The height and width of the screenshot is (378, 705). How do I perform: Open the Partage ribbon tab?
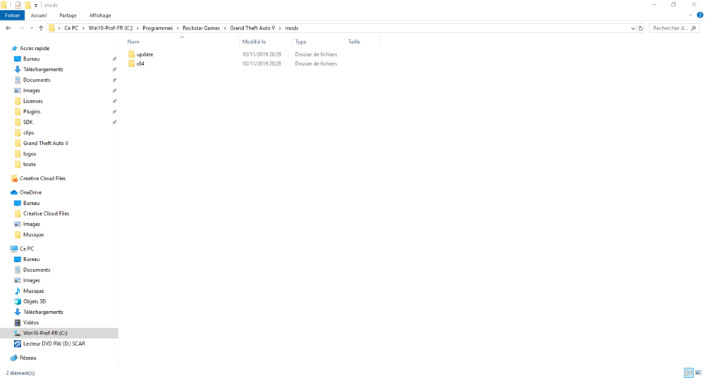[x=68, y=15]
